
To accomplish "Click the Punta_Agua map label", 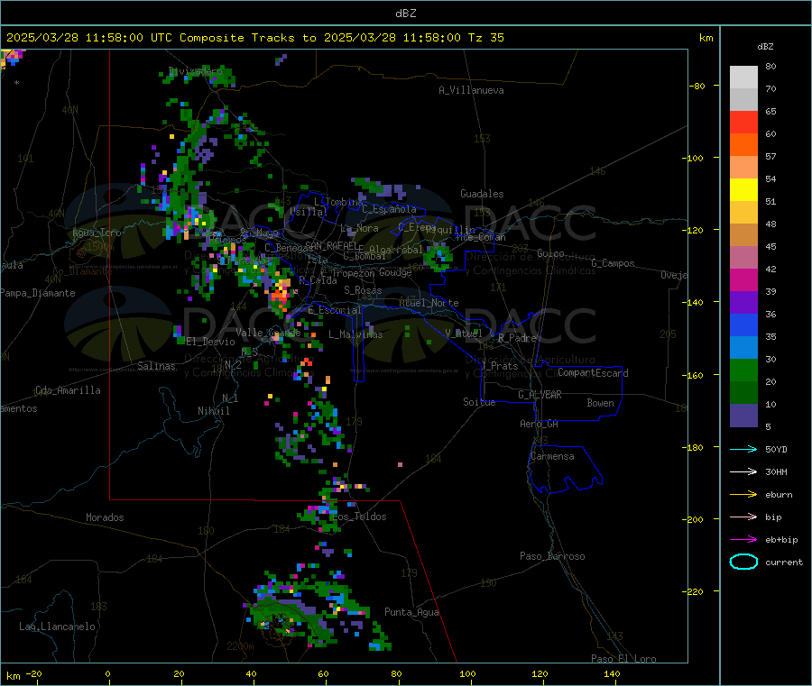I will coord(411,612).
